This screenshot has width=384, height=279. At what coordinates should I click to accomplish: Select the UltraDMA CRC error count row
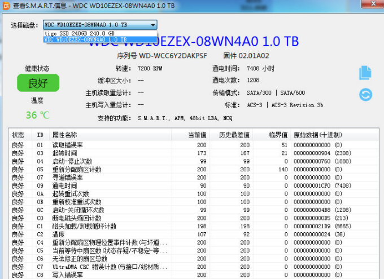194,267
